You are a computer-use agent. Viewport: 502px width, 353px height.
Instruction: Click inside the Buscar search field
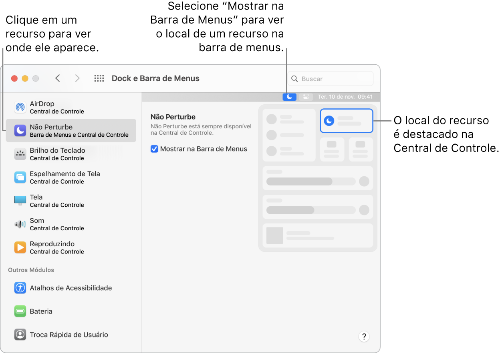tap(331, 78)
